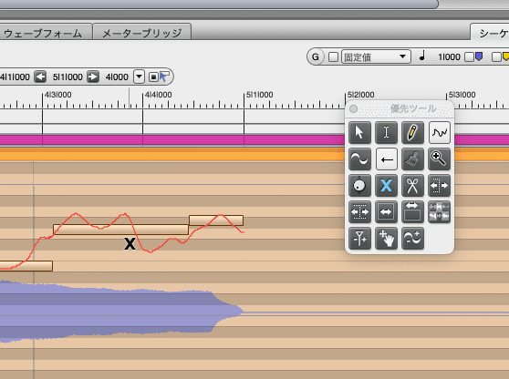Choose the pitch fork plus tool
Viewport: 509px width, 379px height.
click(359, 239)
